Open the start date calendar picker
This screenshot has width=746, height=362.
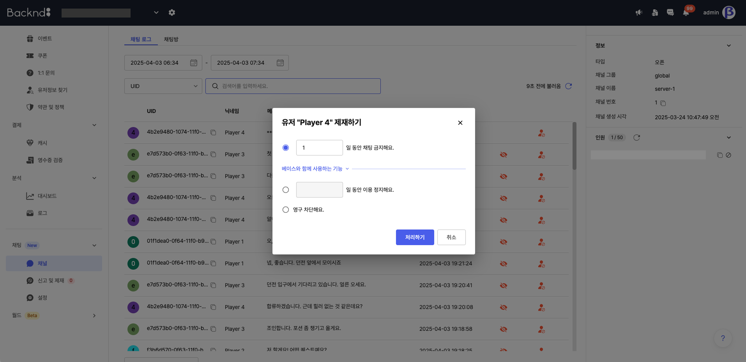click(194, 63)
